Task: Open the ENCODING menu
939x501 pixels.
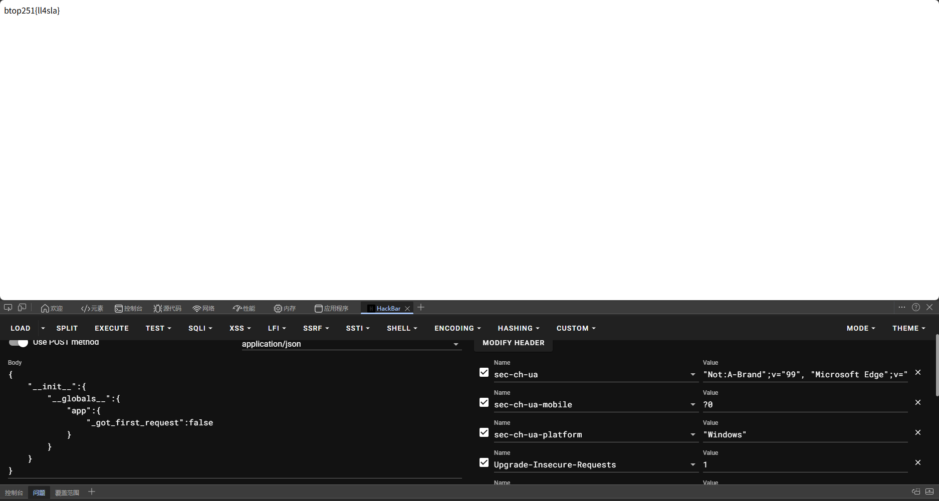Action: [457, 328]
